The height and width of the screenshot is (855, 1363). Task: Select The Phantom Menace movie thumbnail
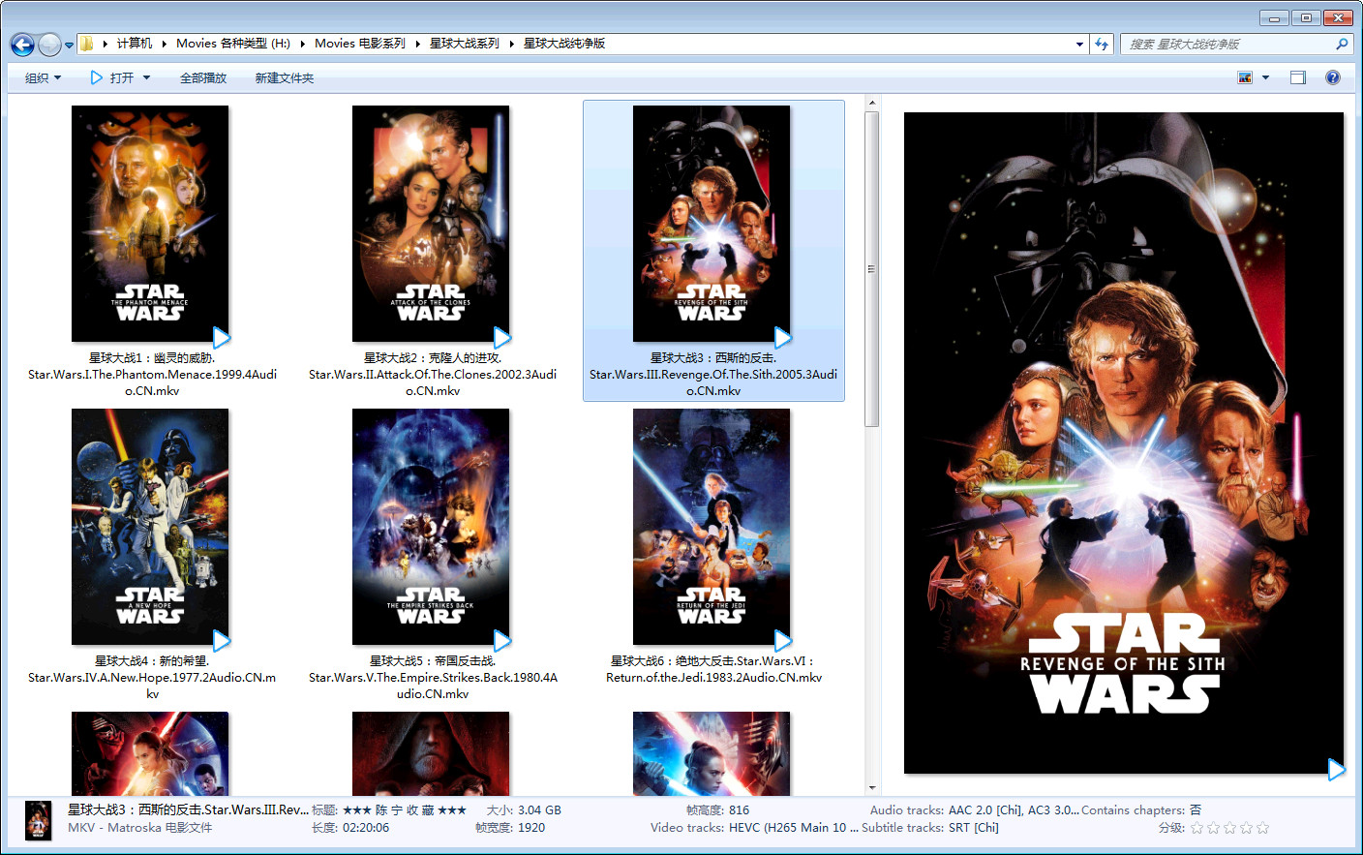(150, 224)
